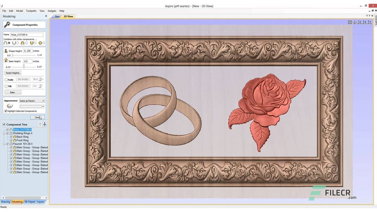
Task: Select Merge Low combine mode radio button
Action: click(x=35, y=43)
